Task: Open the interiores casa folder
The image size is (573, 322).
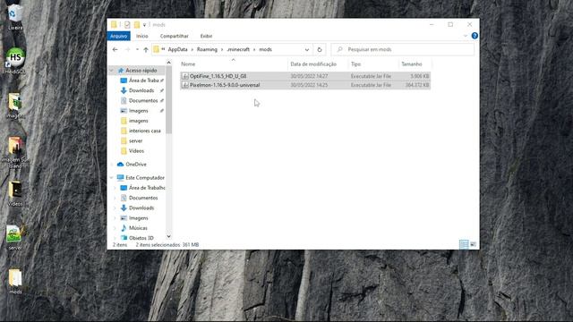Action: tap(145, 131)
